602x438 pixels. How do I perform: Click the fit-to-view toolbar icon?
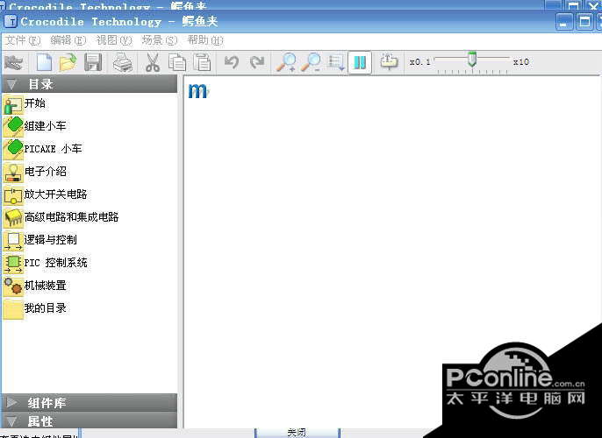(336, 62)
